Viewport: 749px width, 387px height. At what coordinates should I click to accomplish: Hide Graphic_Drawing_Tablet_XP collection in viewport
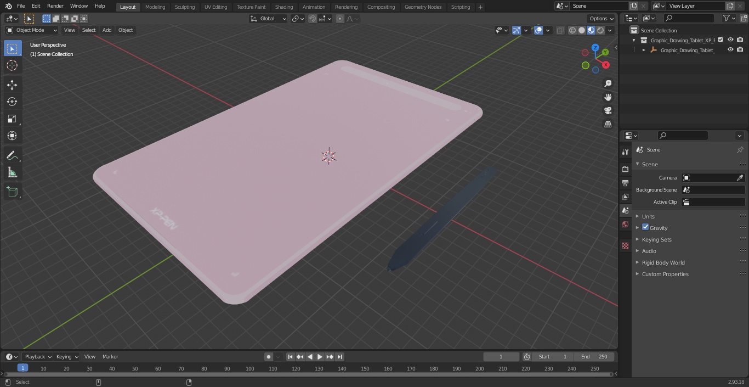coord(730,40)
